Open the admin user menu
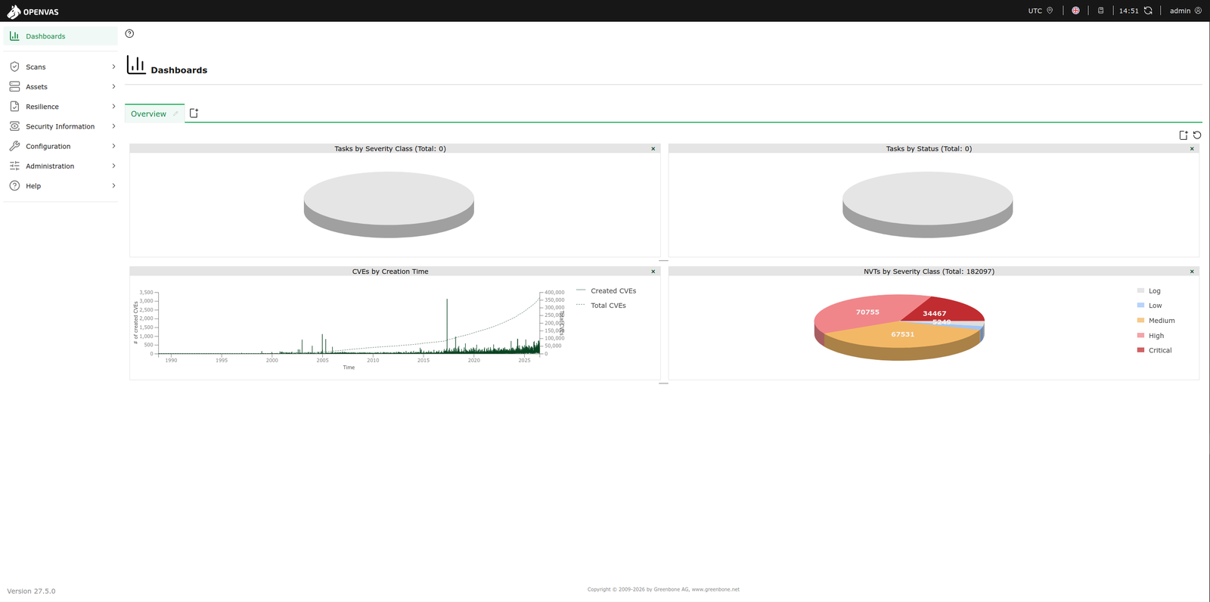 (x=1185, y=11)
